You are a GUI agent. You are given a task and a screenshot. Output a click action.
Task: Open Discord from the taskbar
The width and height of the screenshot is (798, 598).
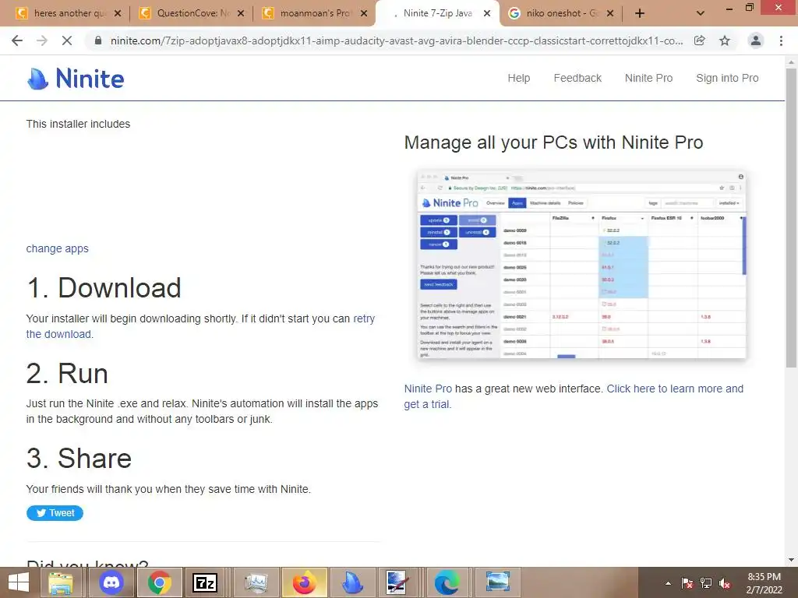click(x=111, y=582)
